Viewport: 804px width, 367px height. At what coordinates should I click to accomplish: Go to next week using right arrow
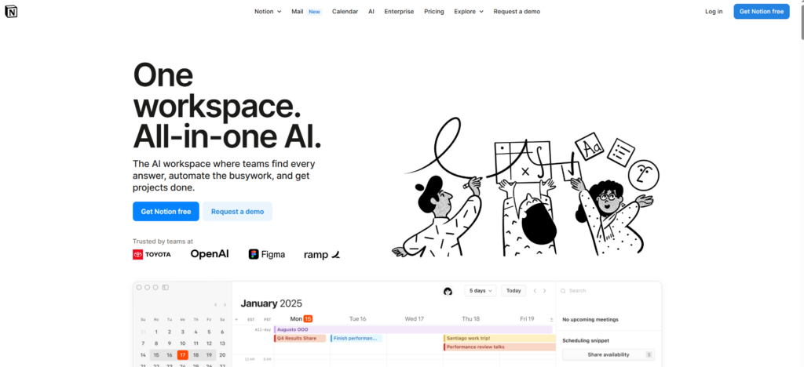tap(546, 291)
